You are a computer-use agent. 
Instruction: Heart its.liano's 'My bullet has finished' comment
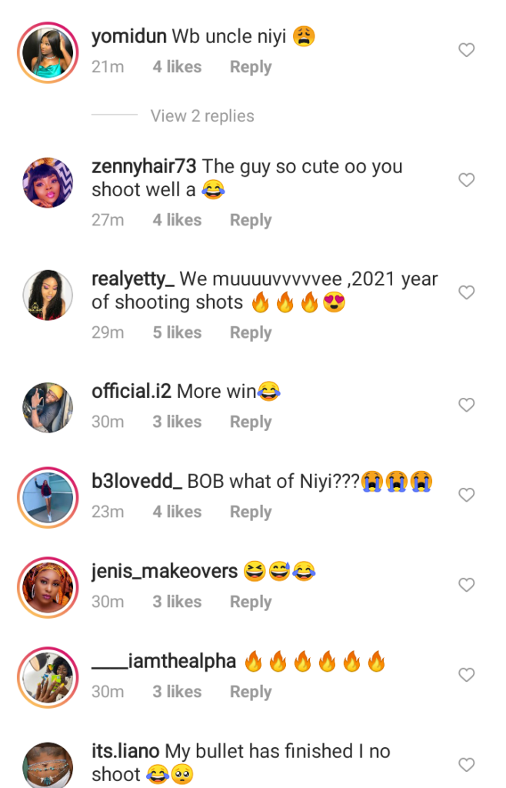click(466, 765)
